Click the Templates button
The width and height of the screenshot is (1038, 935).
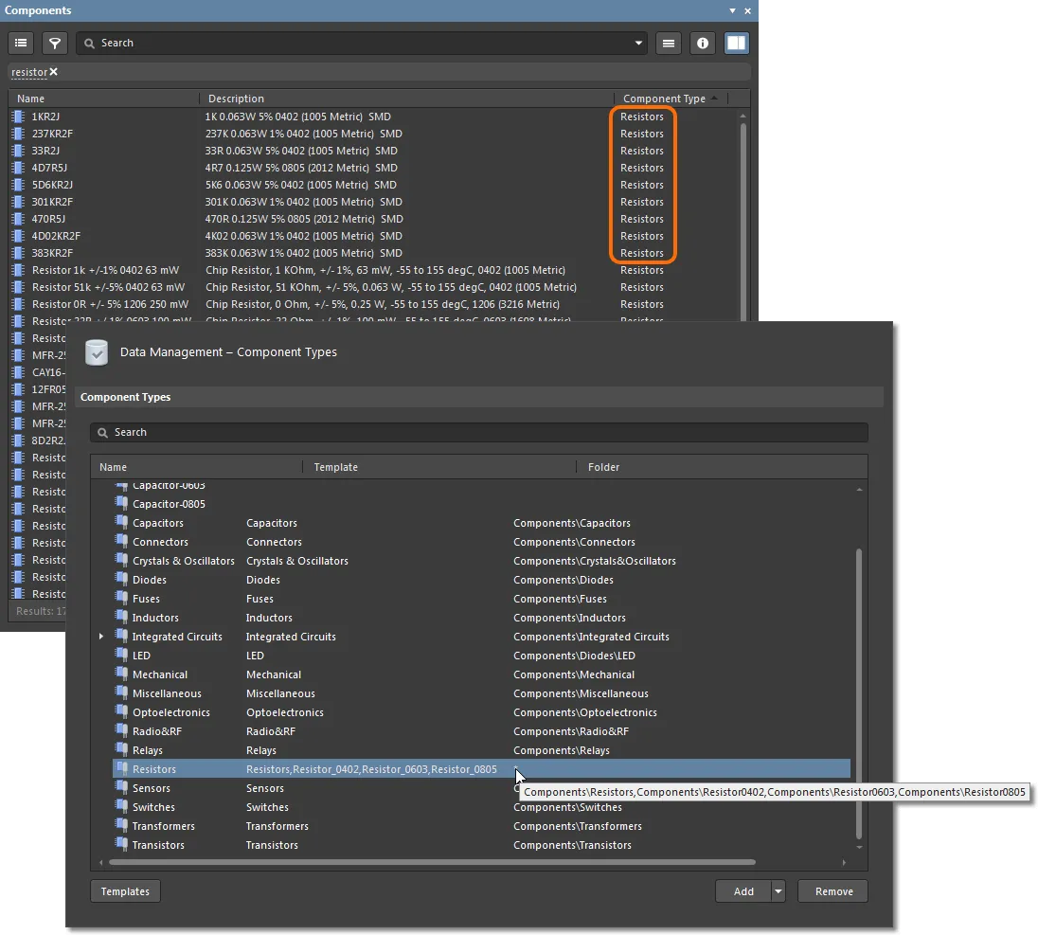[125, 891]
